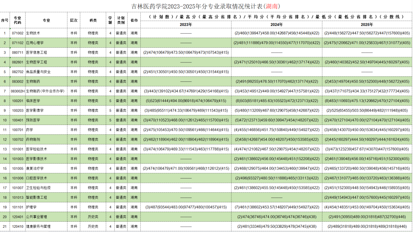Screen dimensions: 413x232
Task: Select 2025 data cell starting (2)449(154943)
Action: click(367, 197)
